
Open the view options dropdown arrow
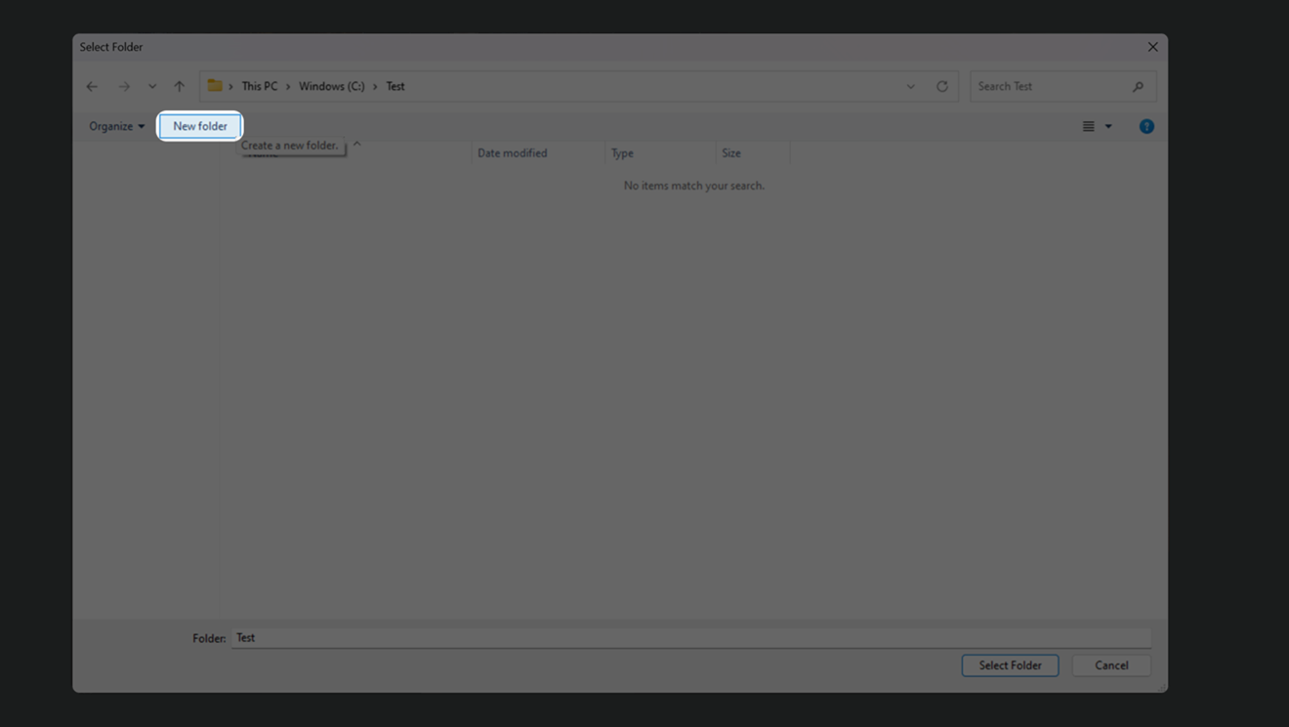1108,126
